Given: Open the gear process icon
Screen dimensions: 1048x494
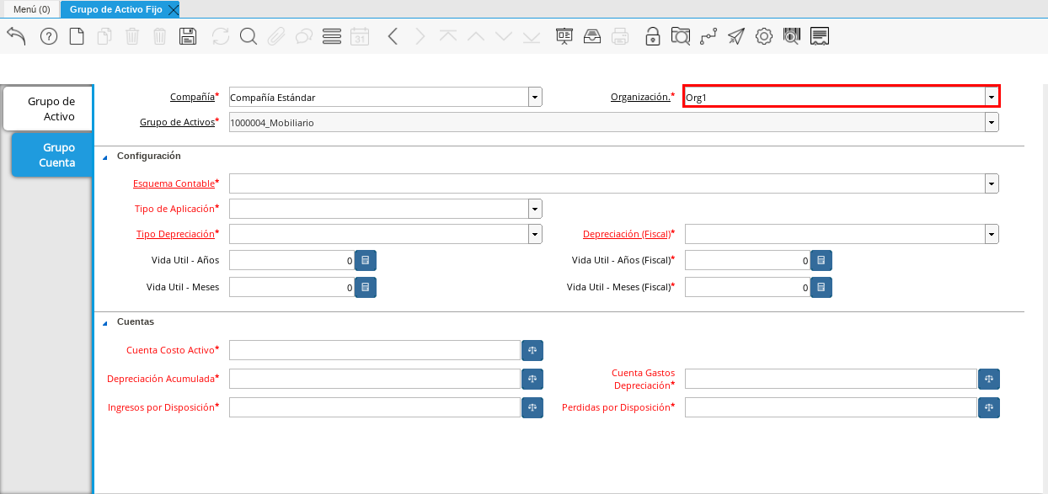Looking at the screenshot, I should coord(763,36).
